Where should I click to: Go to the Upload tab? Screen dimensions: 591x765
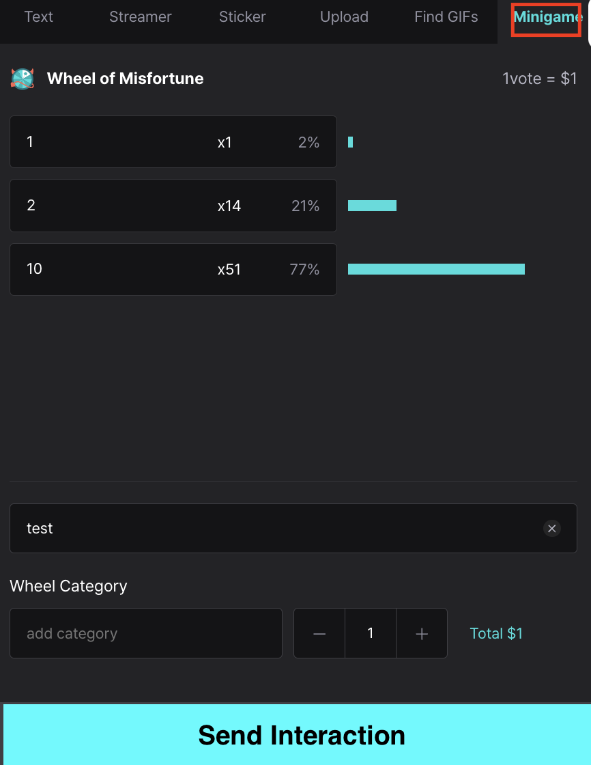pos(344,16)
